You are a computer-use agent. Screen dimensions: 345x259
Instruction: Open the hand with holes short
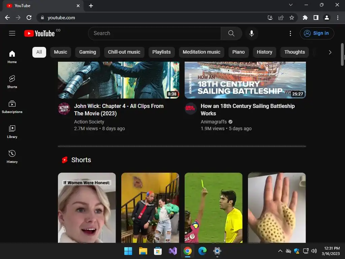click(x=277, y=208)
